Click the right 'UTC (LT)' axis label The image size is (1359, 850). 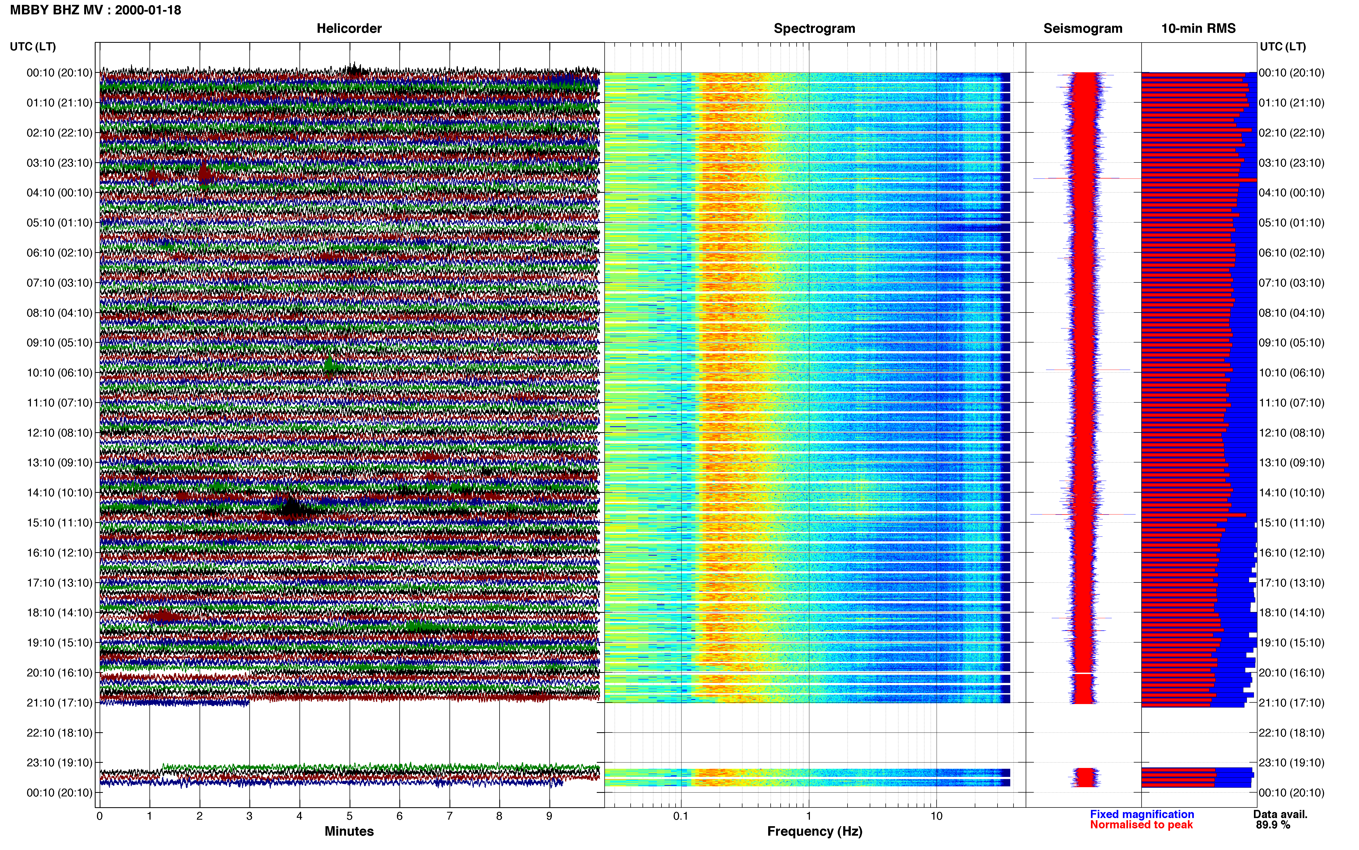click(1283, 47)
